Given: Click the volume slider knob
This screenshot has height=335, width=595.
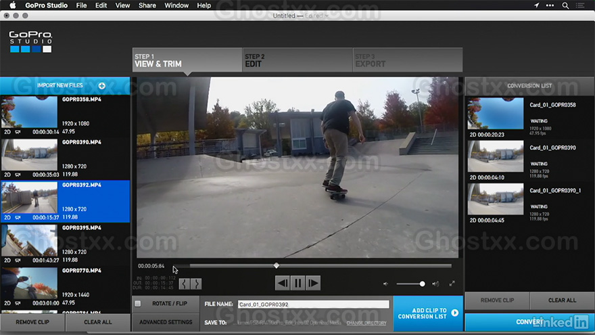Looking at the screenshot, I should point(422,284).
